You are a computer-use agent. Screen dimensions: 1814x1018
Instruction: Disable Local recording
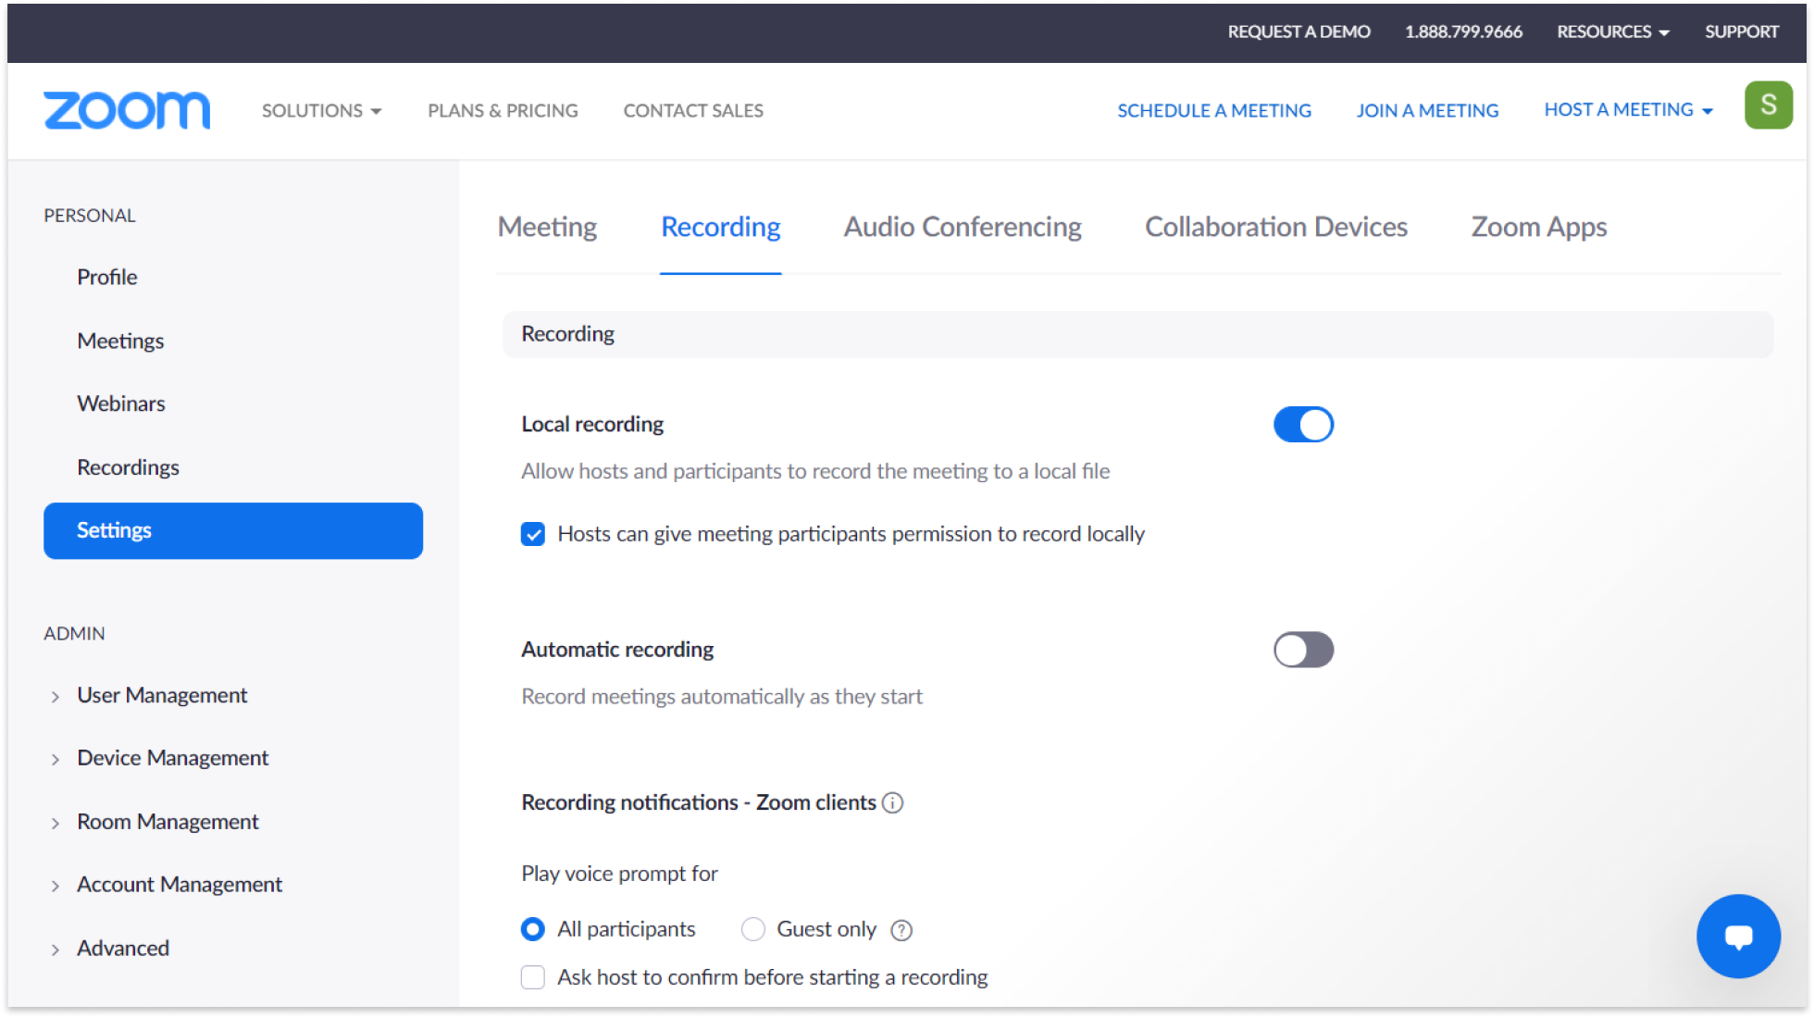point(1303,424)
